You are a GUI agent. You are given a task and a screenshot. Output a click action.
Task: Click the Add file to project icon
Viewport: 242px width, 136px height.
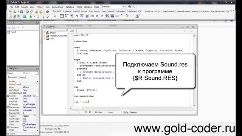point(37,12)
